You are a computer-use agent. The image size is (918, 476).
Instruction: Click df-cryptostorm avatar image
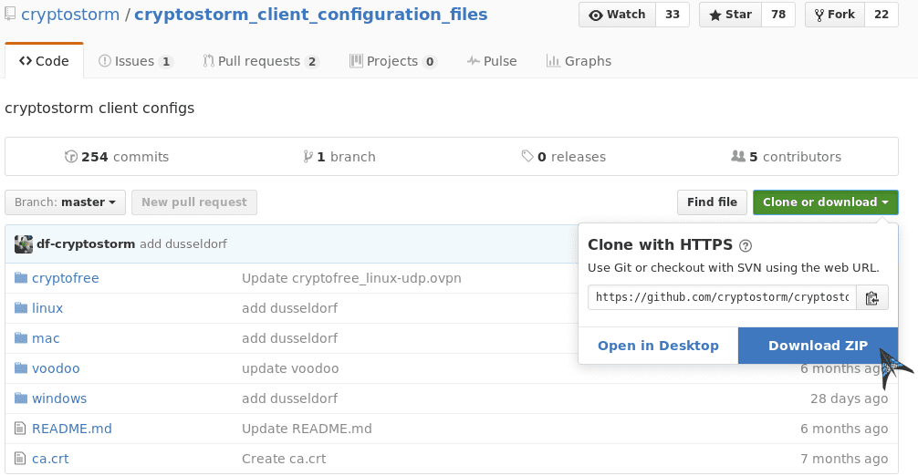24,243
